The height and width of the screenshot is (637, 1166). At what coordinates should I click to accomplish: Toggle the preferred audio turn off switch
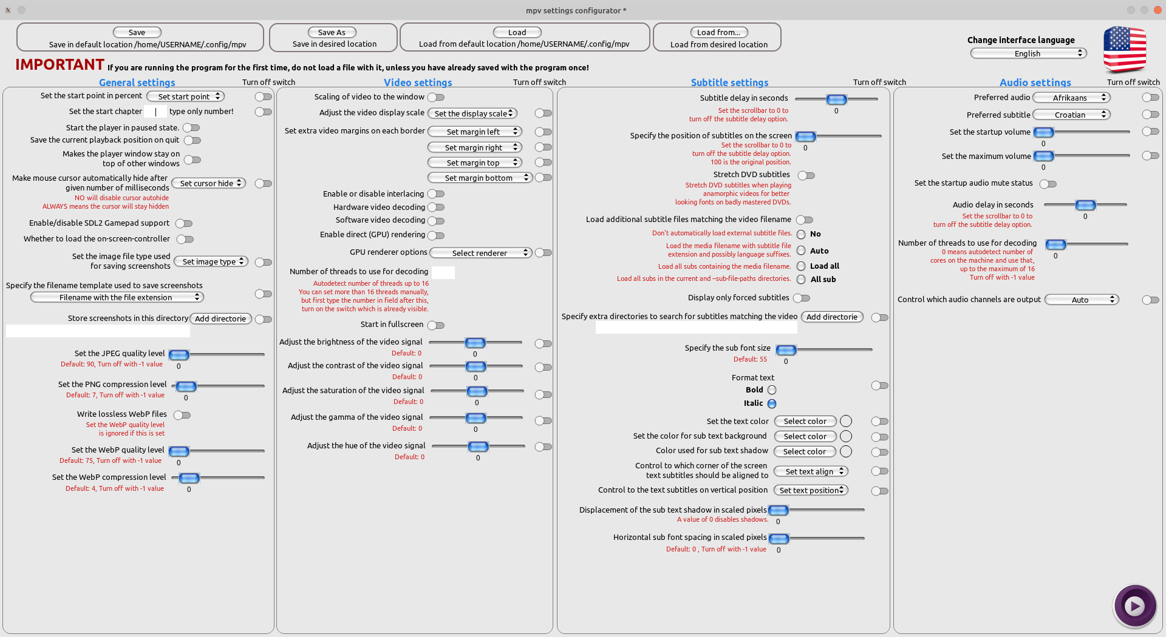pos(1151,97)
